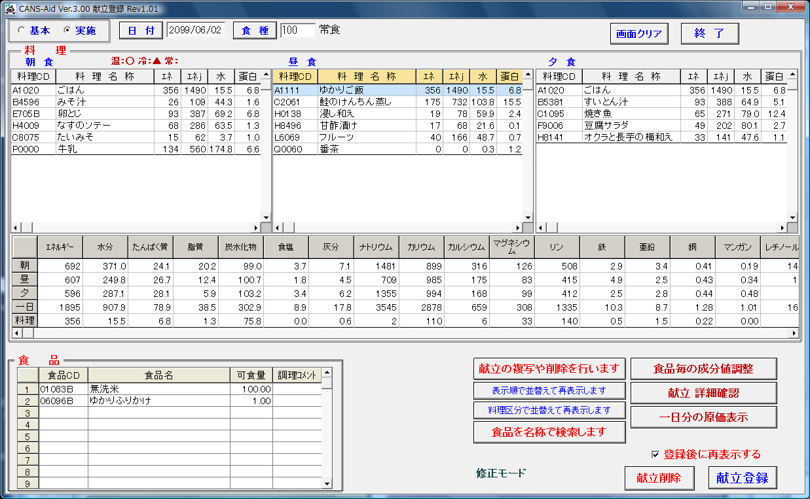Click right arrow of nutrient table scrollbar
Screen dimensions: 810x499
[x=794, y=333]
